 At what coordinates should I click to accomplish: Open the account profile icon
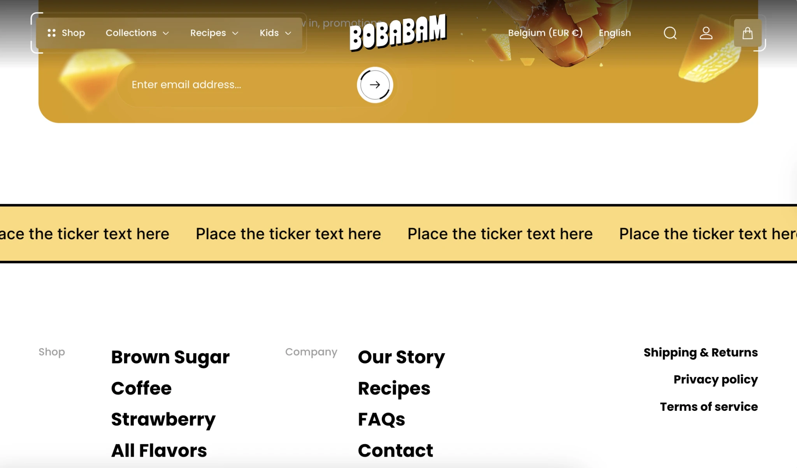(706, 33)
